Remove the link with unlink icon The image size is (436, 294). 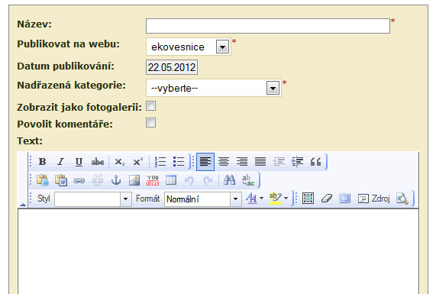coord(98,180)
